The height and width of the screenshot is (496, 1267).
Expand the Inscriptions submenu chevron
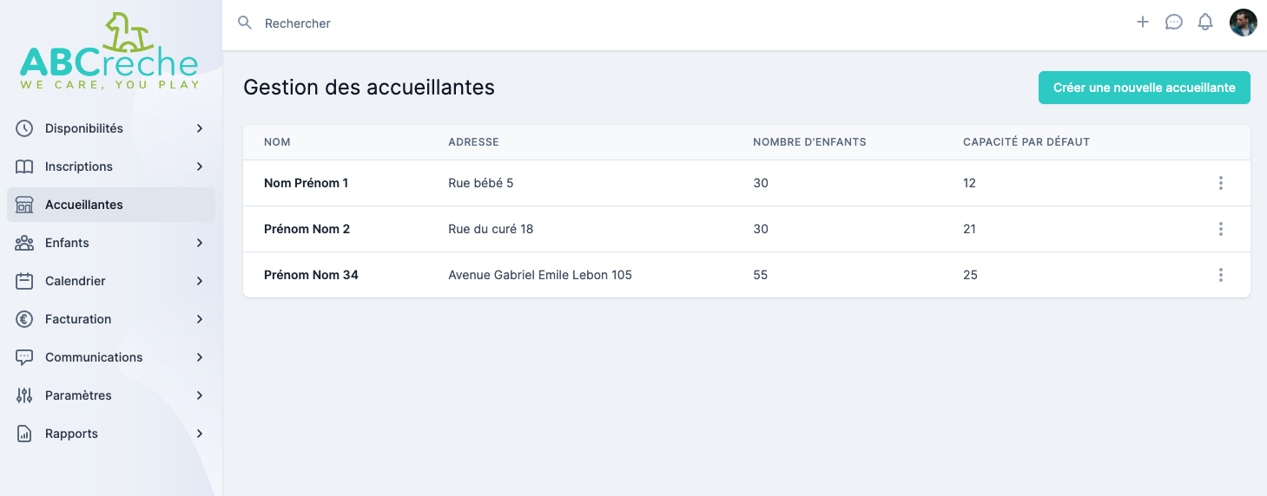point(200,166)
